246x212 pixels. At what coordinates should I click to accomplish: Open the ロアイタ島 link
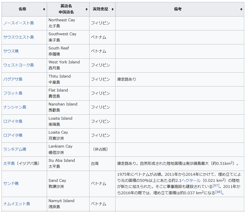pos(13,121)
